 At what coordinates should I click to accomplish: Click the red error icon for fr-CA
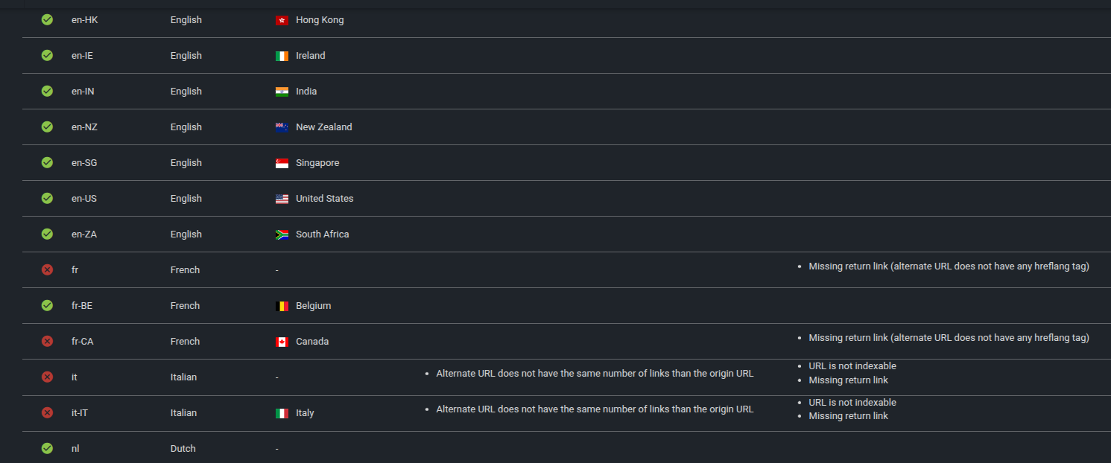(x=47, y=342)
